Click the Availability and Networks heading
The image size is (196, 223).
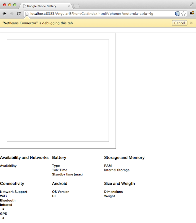24,157
